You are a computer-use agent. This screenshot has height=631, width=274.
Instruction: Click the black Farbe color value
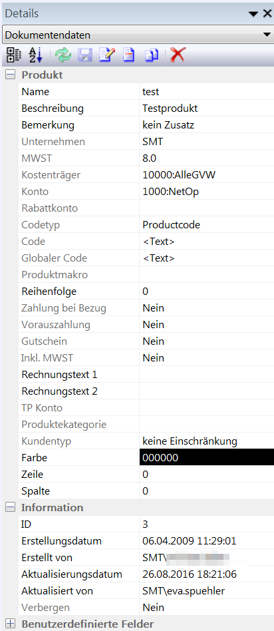point(207,457)
